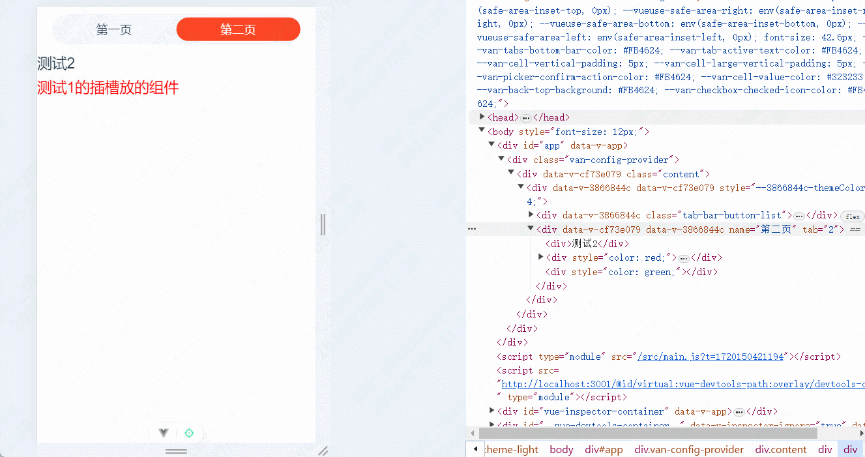Select the unhighlighted div breadcrumb after div.content

[x=825, y=450]
